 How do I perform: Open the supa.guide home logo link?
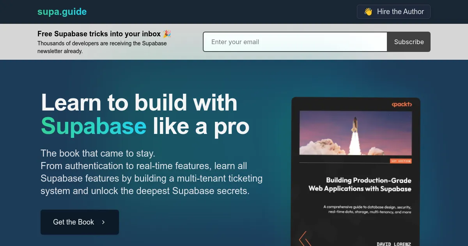click(x=62, y=12)
